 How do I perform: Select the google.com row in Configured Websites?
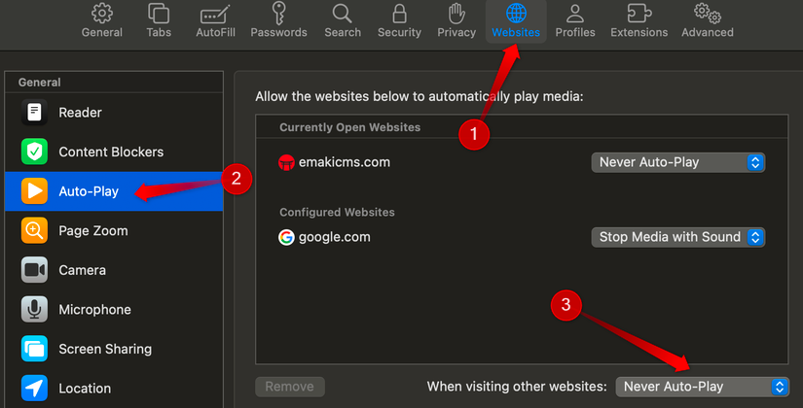pos(522,237)
